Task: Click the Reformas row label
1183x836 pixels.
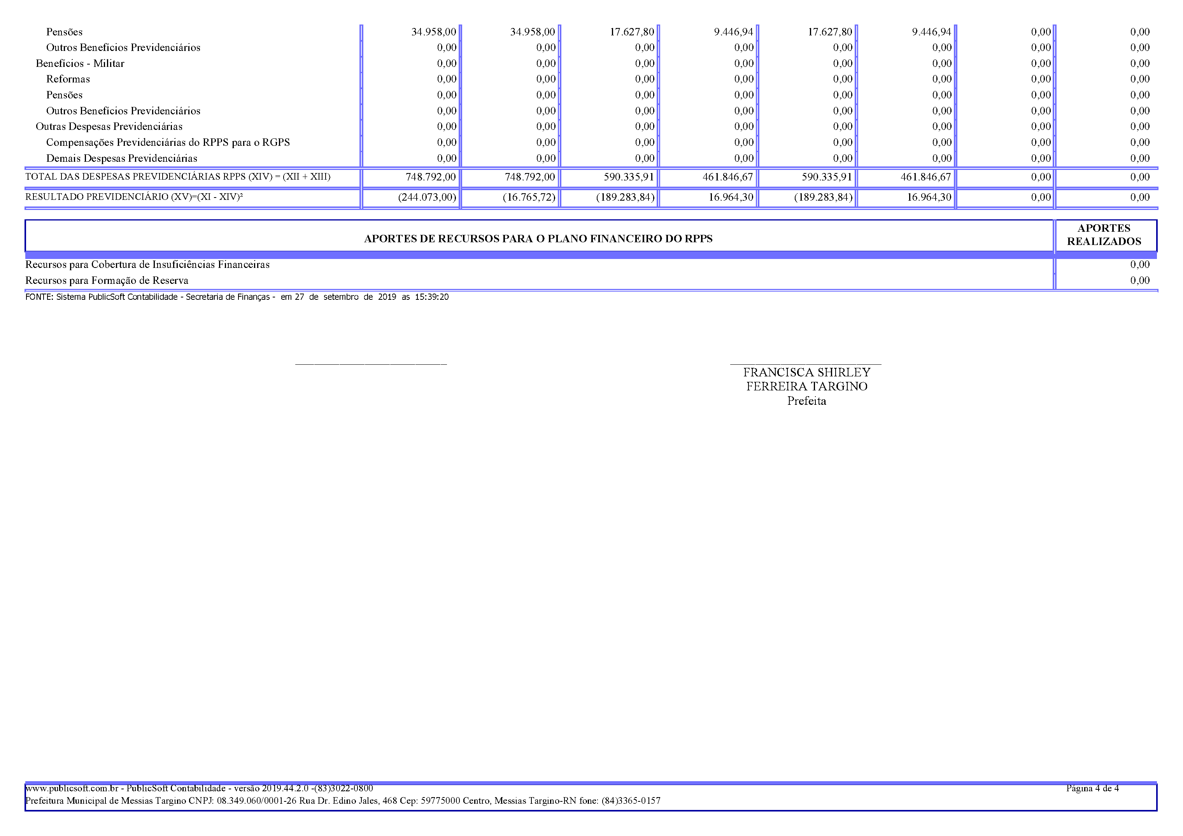Action: 68,79
